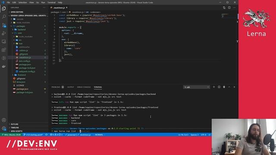276x155 pixels.
Task: Expand the backend folder
Action: pos(22,30)
